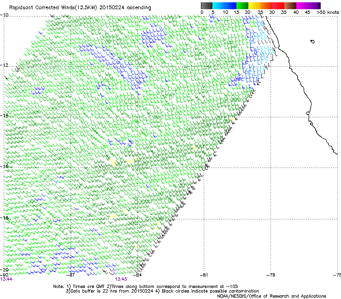The width and height of the screenshot is (341, 299).
Task: Click the '-10' latitude label
Action: 4,15
